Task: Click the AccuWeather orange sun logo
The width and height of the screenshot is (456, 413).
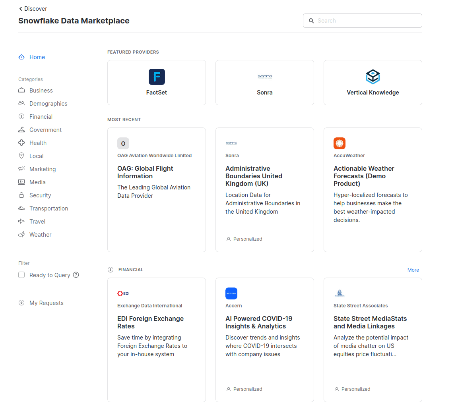Action: pos(340,143)
